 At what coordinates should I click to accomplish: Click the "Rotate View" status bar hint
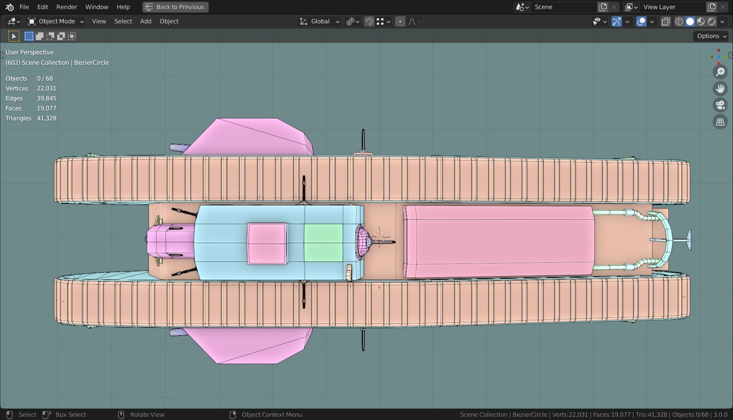[147, 415]
